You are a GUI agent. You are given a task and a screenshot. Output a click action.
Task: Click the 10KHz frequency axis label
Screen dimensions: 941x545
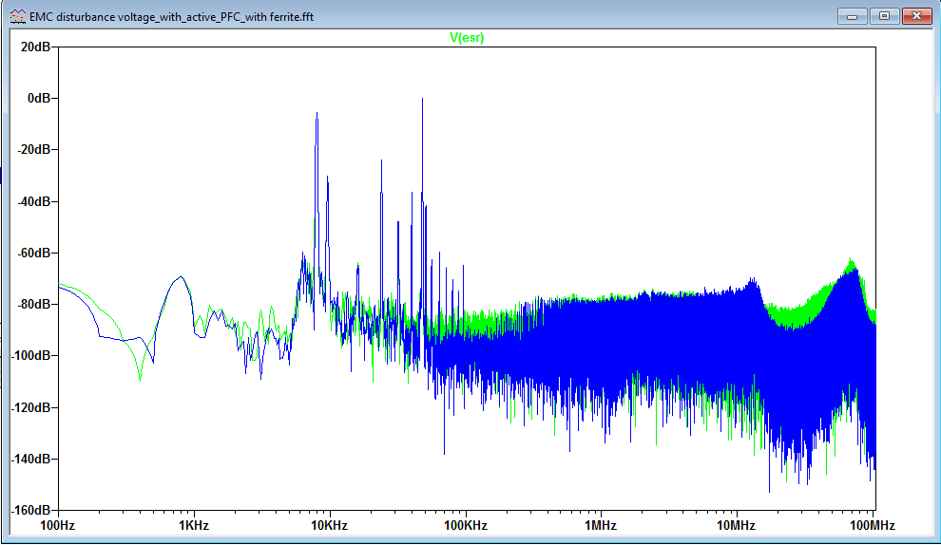[x=330, y=526]
